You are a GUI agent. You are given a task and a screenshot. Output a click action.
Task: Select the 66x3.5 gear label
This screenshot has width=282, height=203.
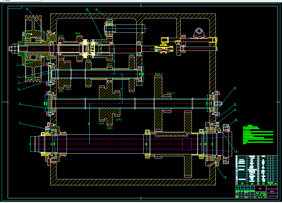pyautogui.click(x=159, y=74)
